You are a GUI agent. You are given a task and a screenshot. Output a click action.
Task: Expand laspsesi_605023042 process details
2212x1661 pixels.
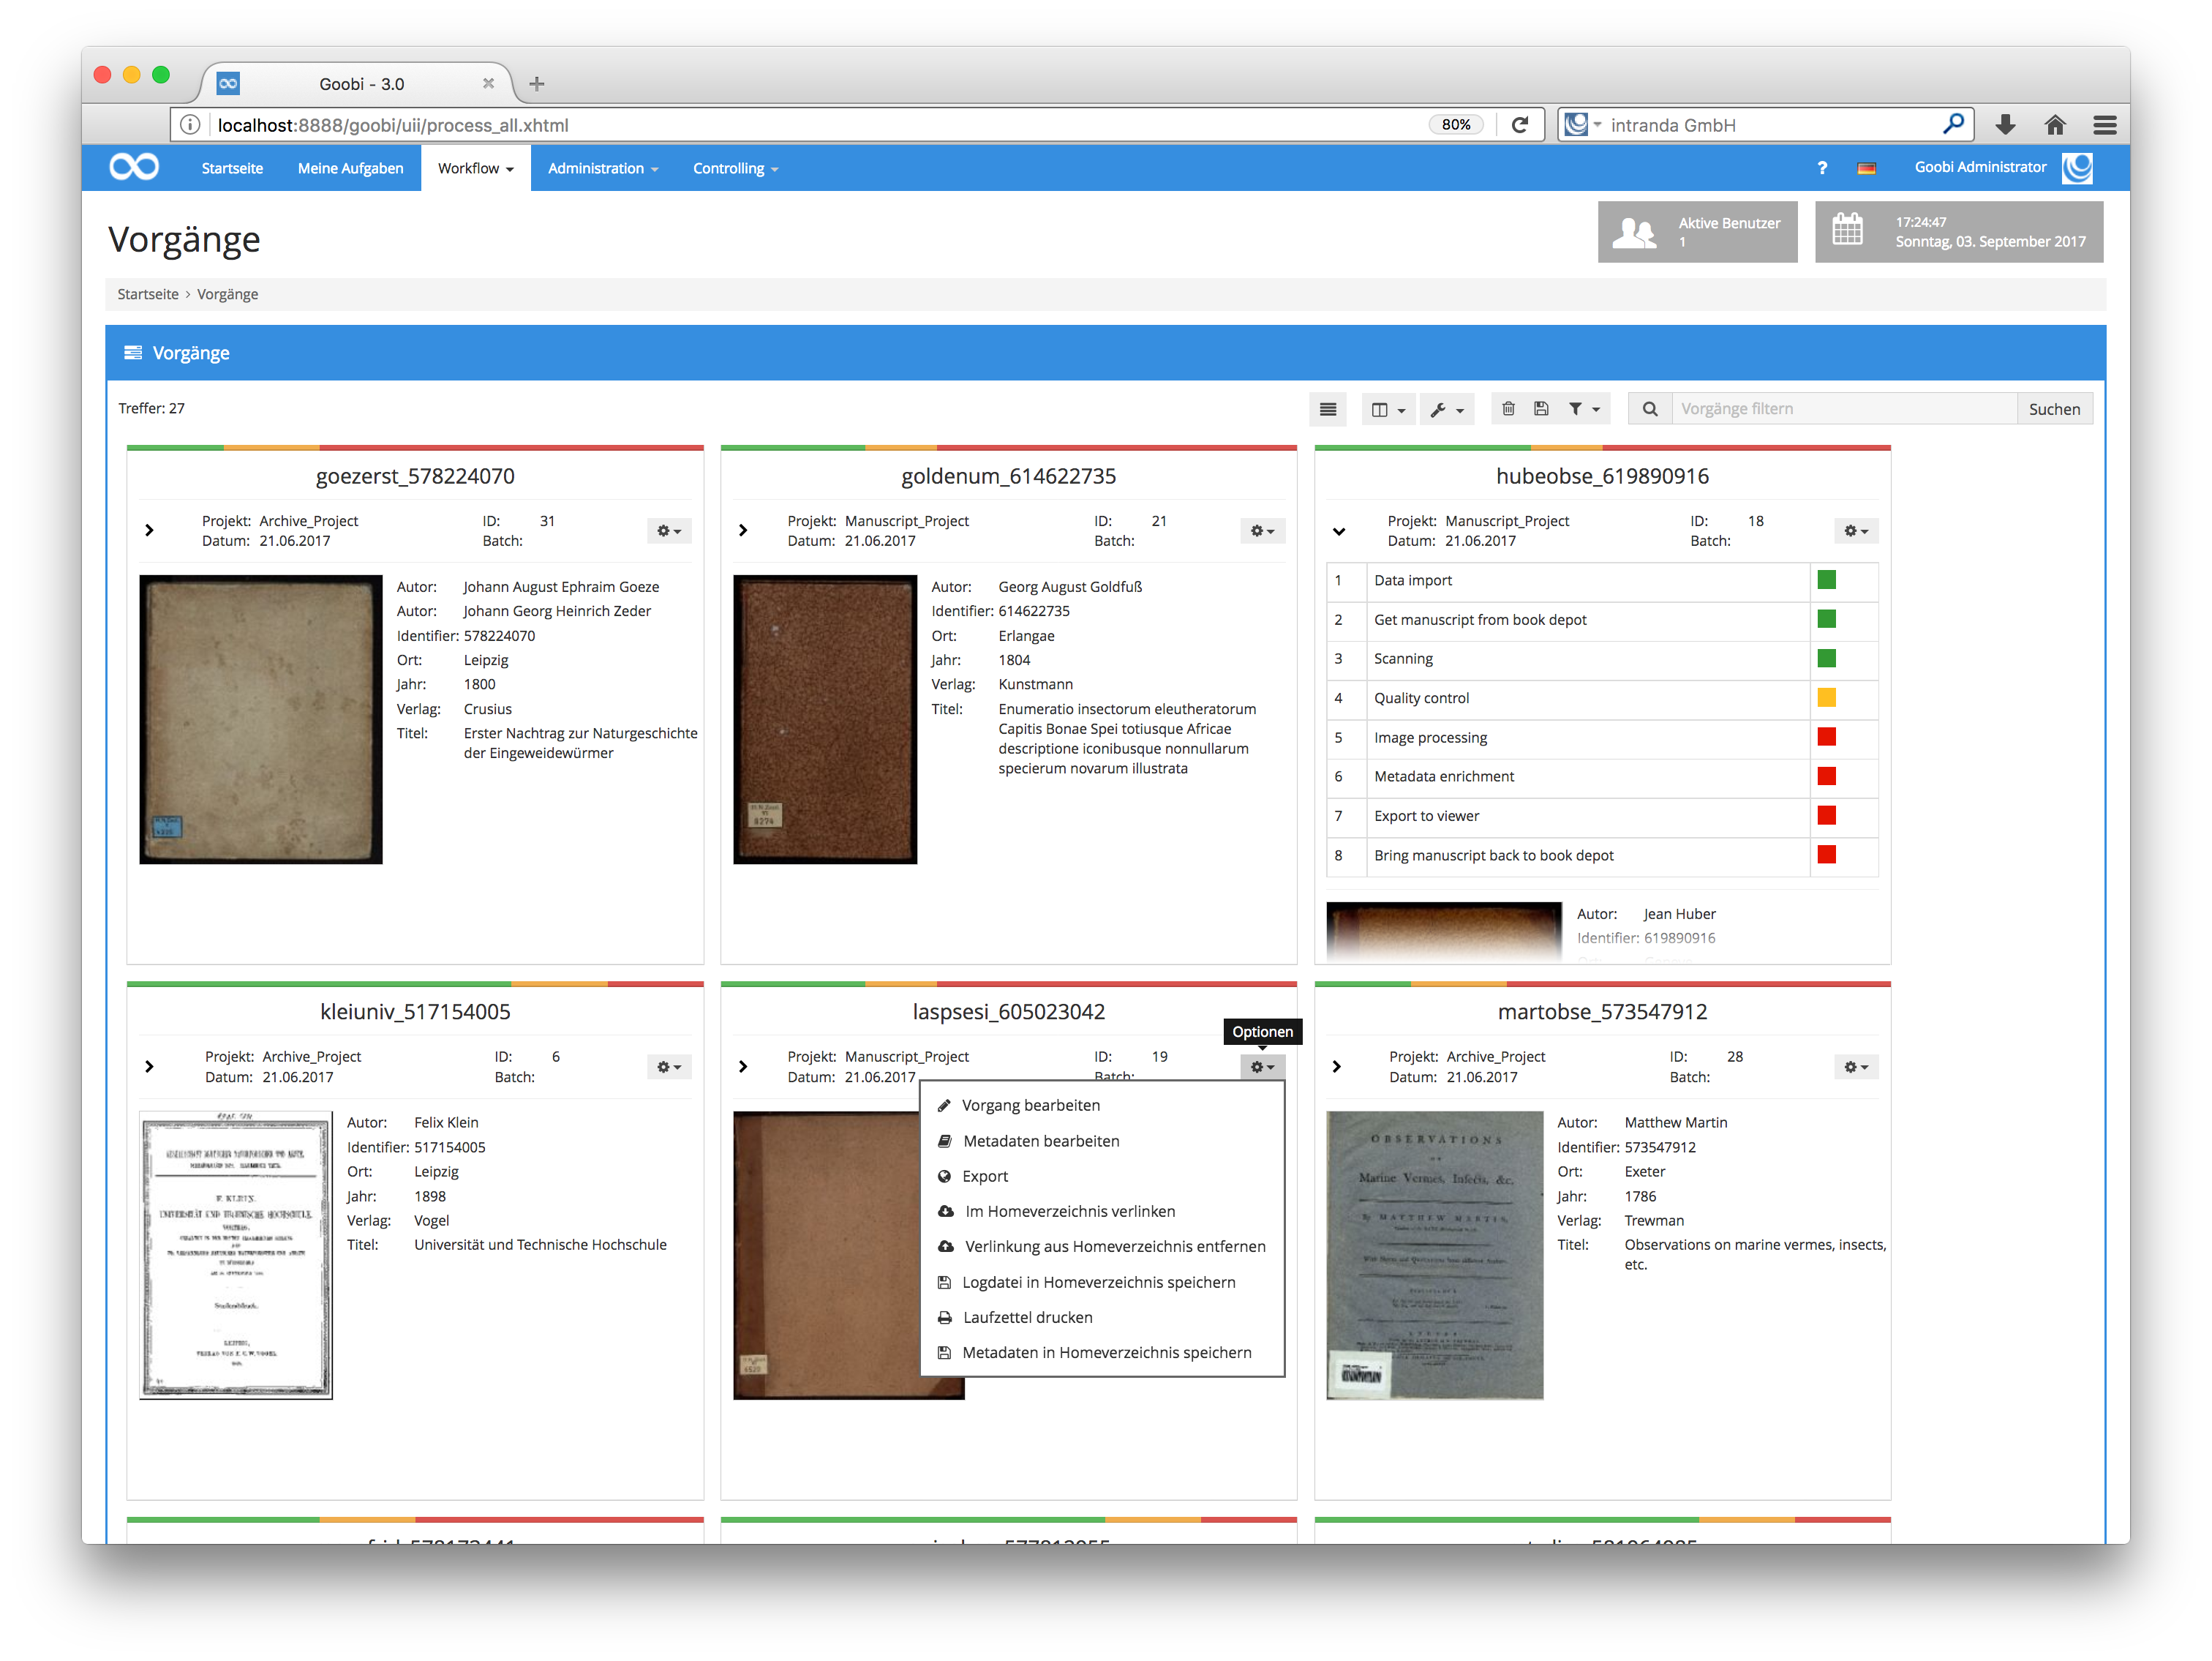[743, 1067]
